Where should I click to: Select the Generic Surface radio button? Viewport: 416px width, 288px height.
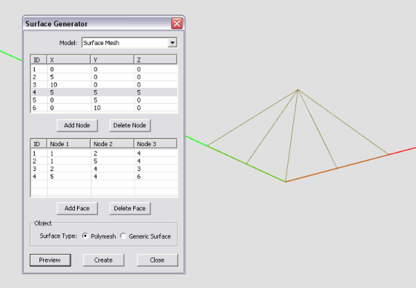pos(123,236)
